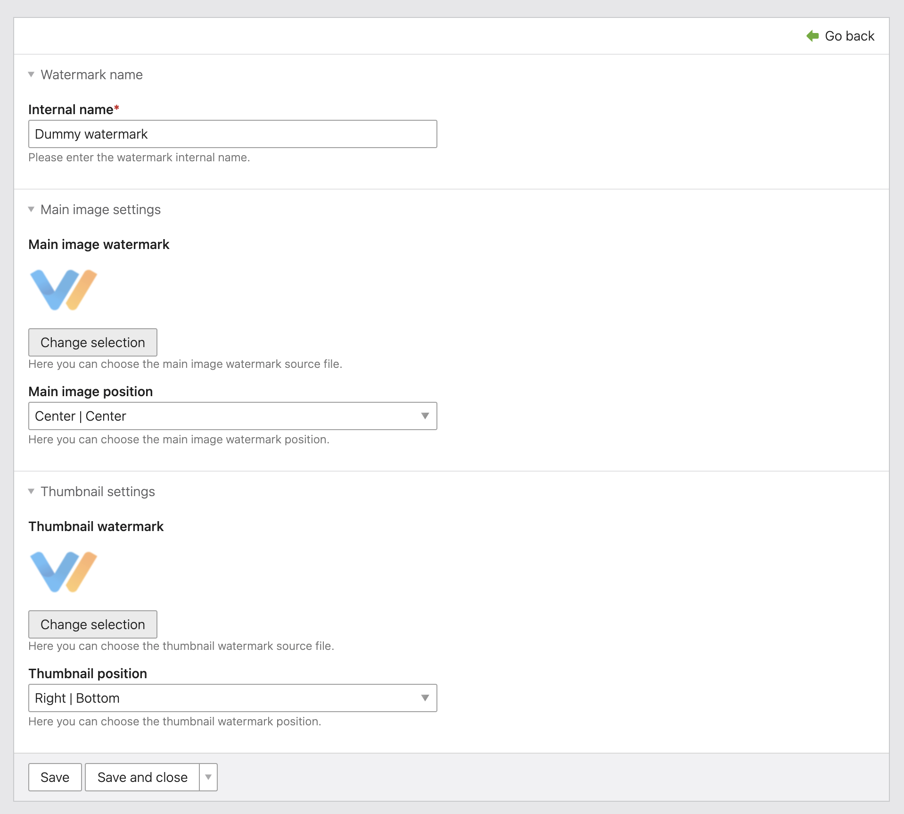Click the Save and close button

click(142, 777)
